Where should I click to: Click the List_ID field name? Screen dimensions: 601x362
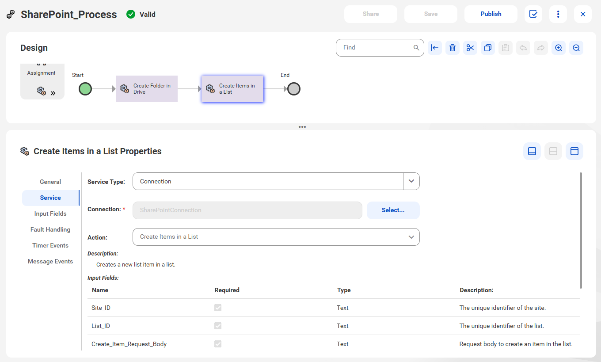point(101,326)
